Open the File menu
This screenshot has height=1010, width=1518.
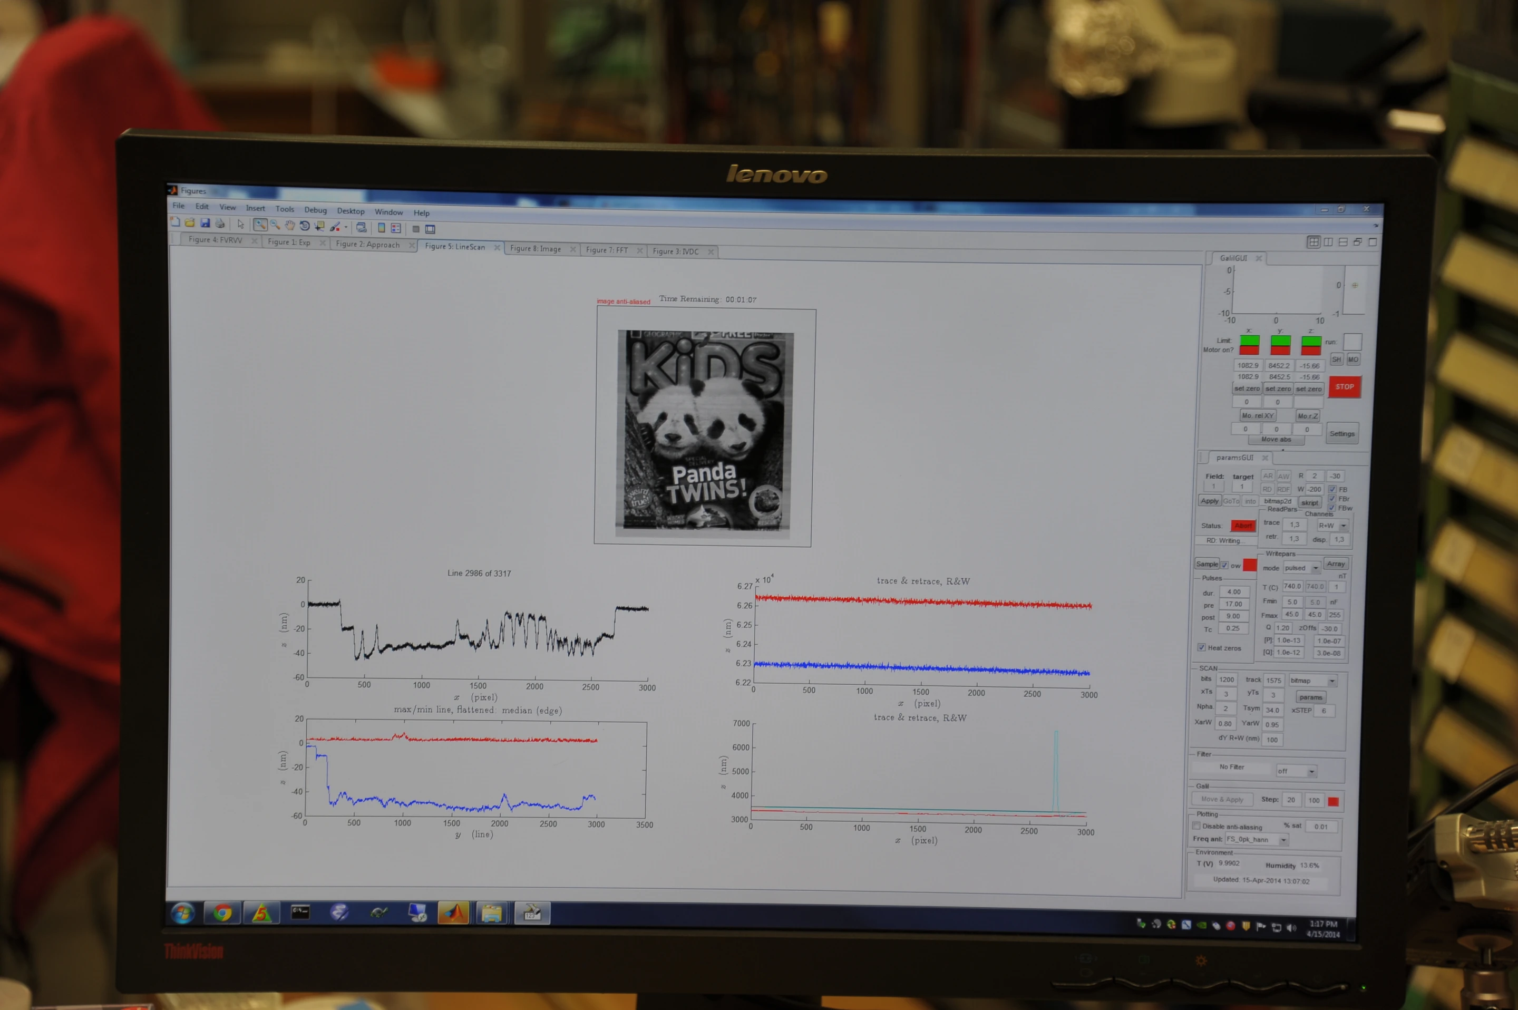(178, 206)
